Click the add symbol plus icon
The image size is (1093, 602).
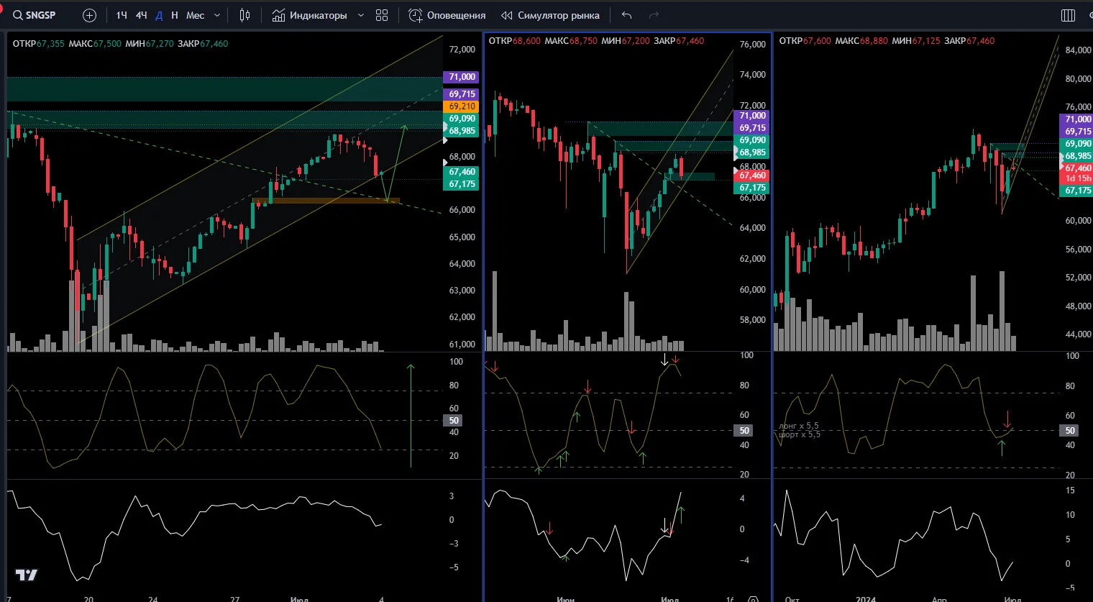(89, 15)
